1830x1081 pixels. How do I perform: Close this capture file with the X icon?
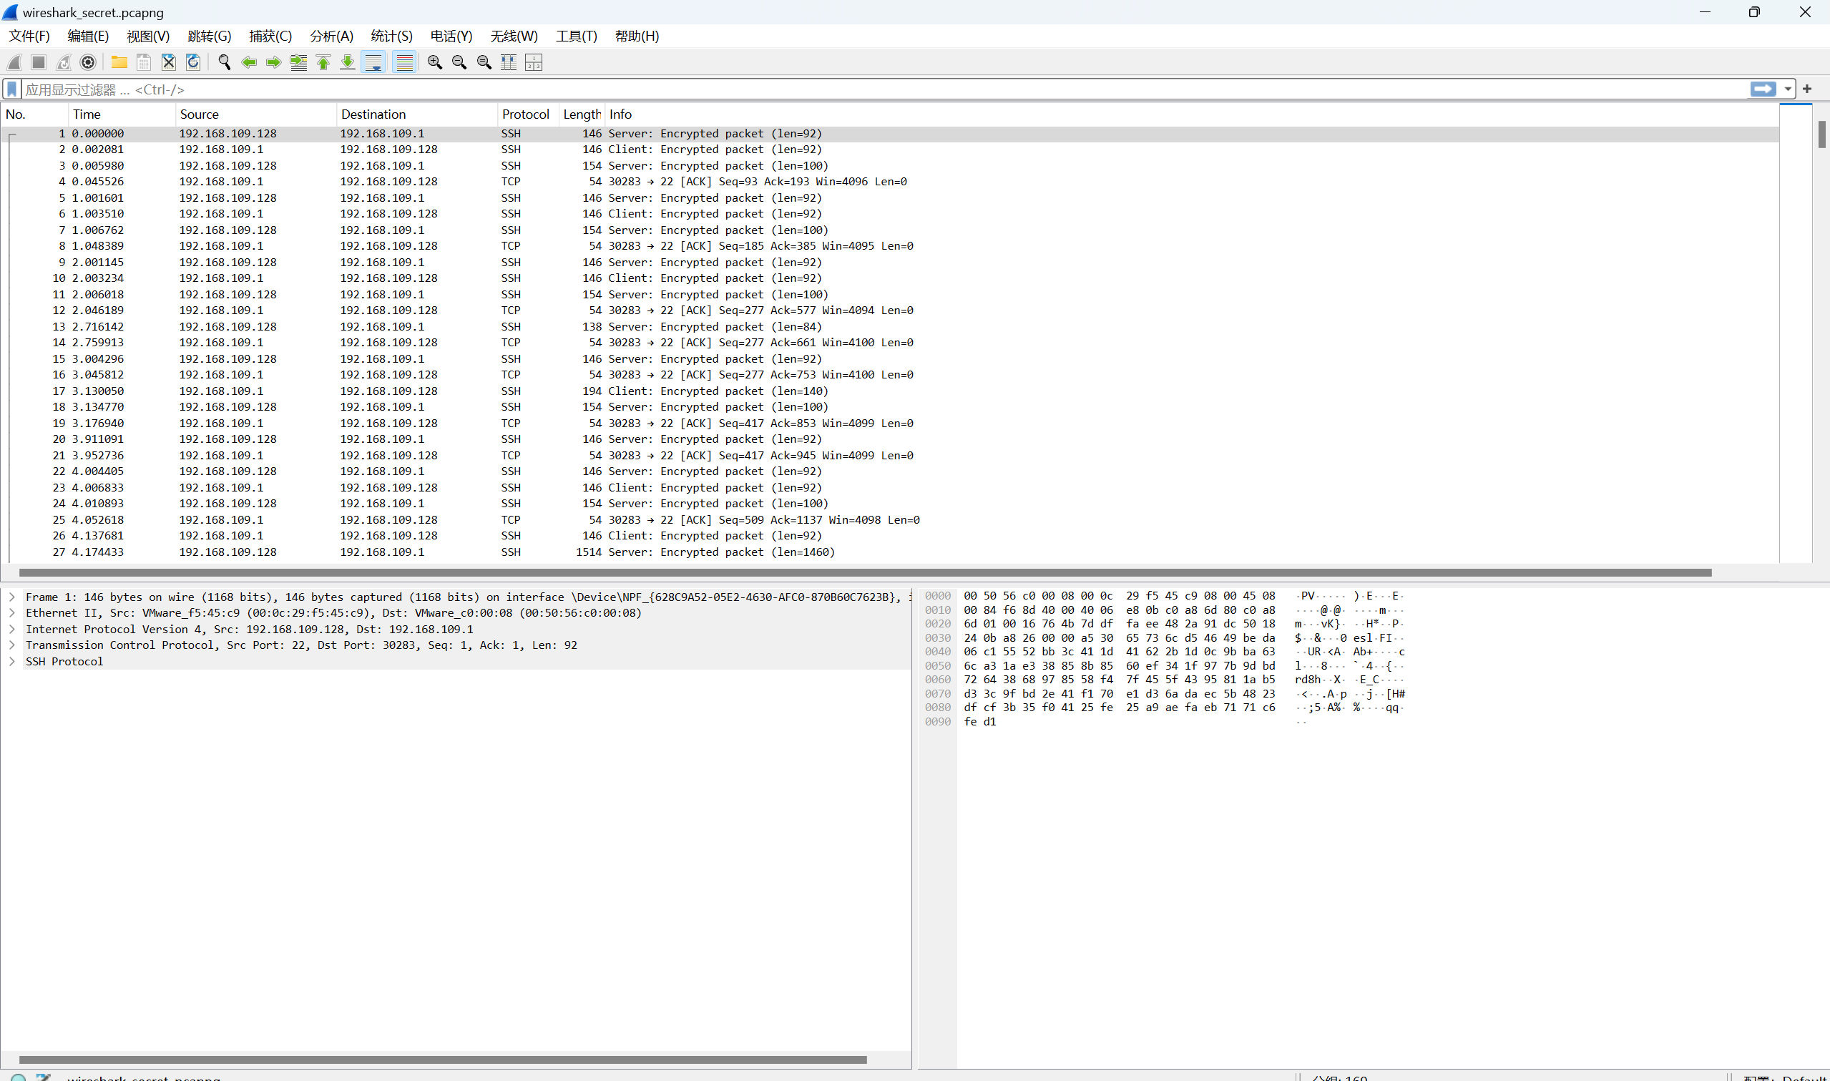point(169,63)
